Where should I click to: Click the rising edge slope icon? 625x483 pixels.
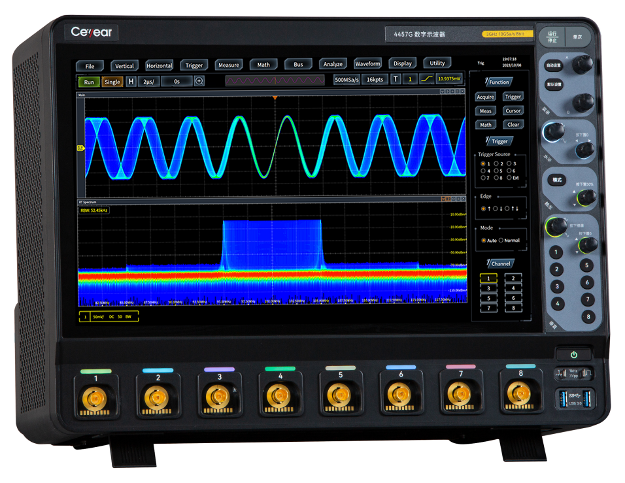428,79
